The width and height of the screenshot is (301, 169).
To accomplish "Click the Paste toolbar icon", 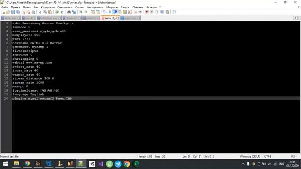I will (50, 12).
